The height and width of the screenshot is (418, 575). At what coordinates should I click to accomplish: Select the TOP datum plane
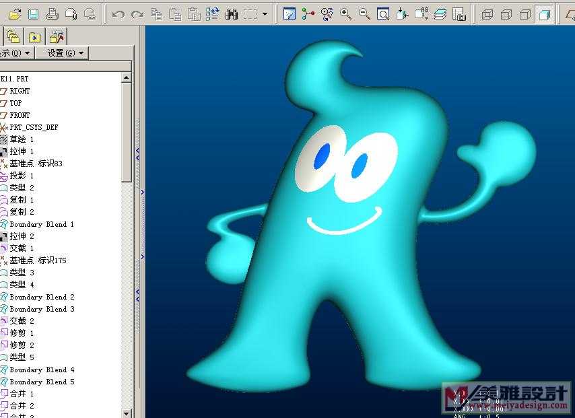tap(15, 103)
